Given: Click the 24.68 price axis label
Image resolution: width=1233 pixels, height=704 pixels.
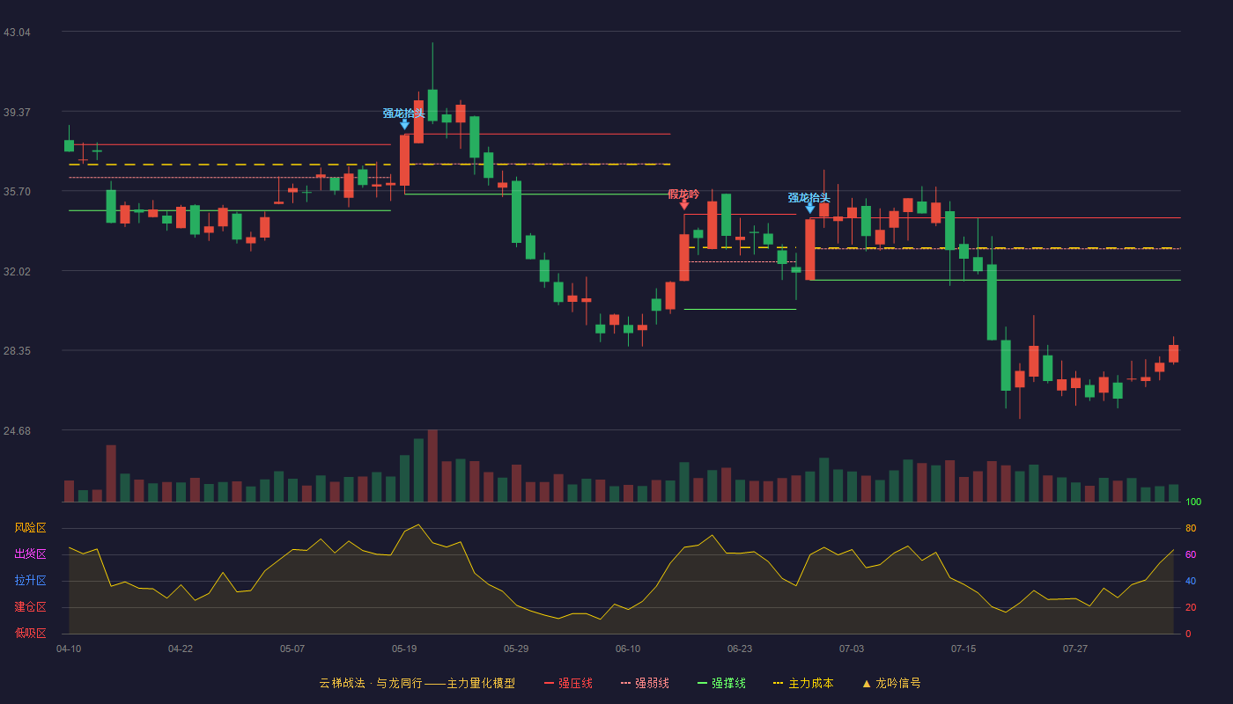Looking at the screenshot, I should click(17, 431).
